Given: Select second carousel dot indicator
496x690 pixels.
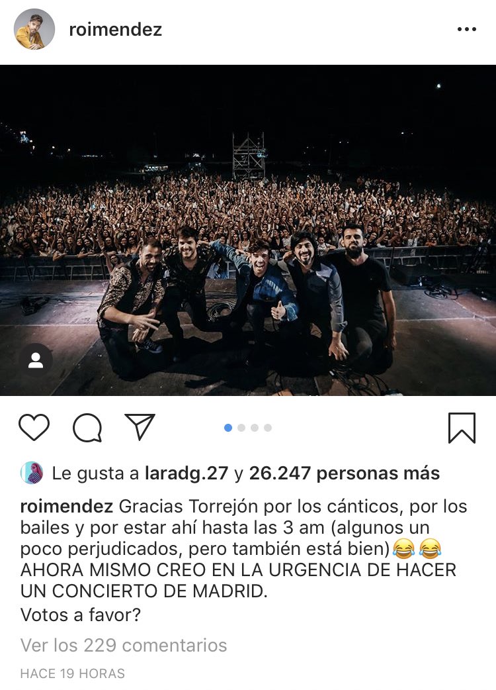Looking at the screenshot, I should point(241,428).
